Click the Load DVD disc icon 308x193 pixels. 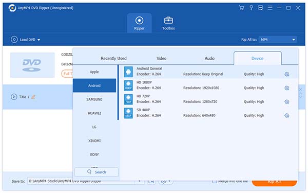point(14,40)
